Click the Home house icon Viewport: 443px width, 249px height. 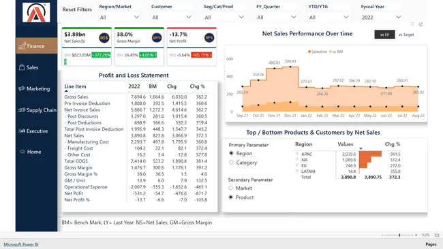coord(22,152)
